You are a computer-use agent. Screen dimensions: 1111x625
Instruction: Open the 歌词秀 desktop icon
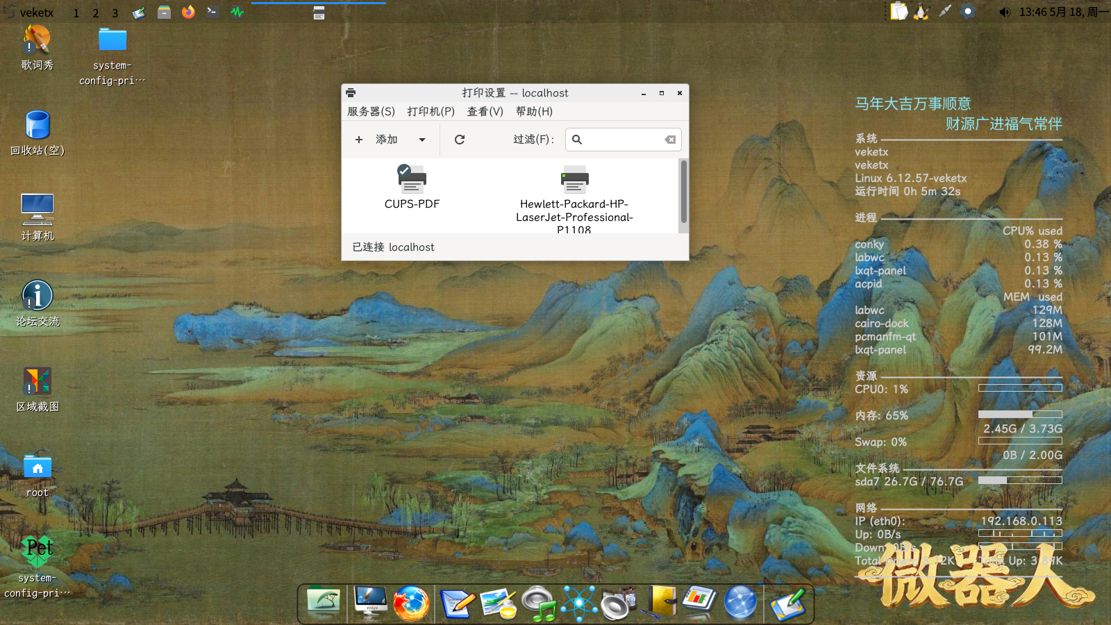pos(37,47)
